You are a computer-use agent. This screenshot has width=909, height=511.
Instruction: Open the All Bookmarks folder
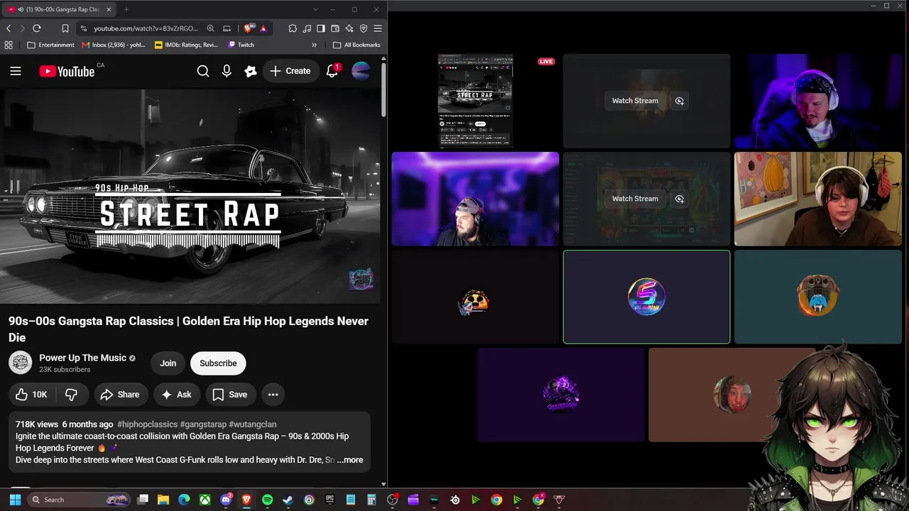tap(357, 45)
